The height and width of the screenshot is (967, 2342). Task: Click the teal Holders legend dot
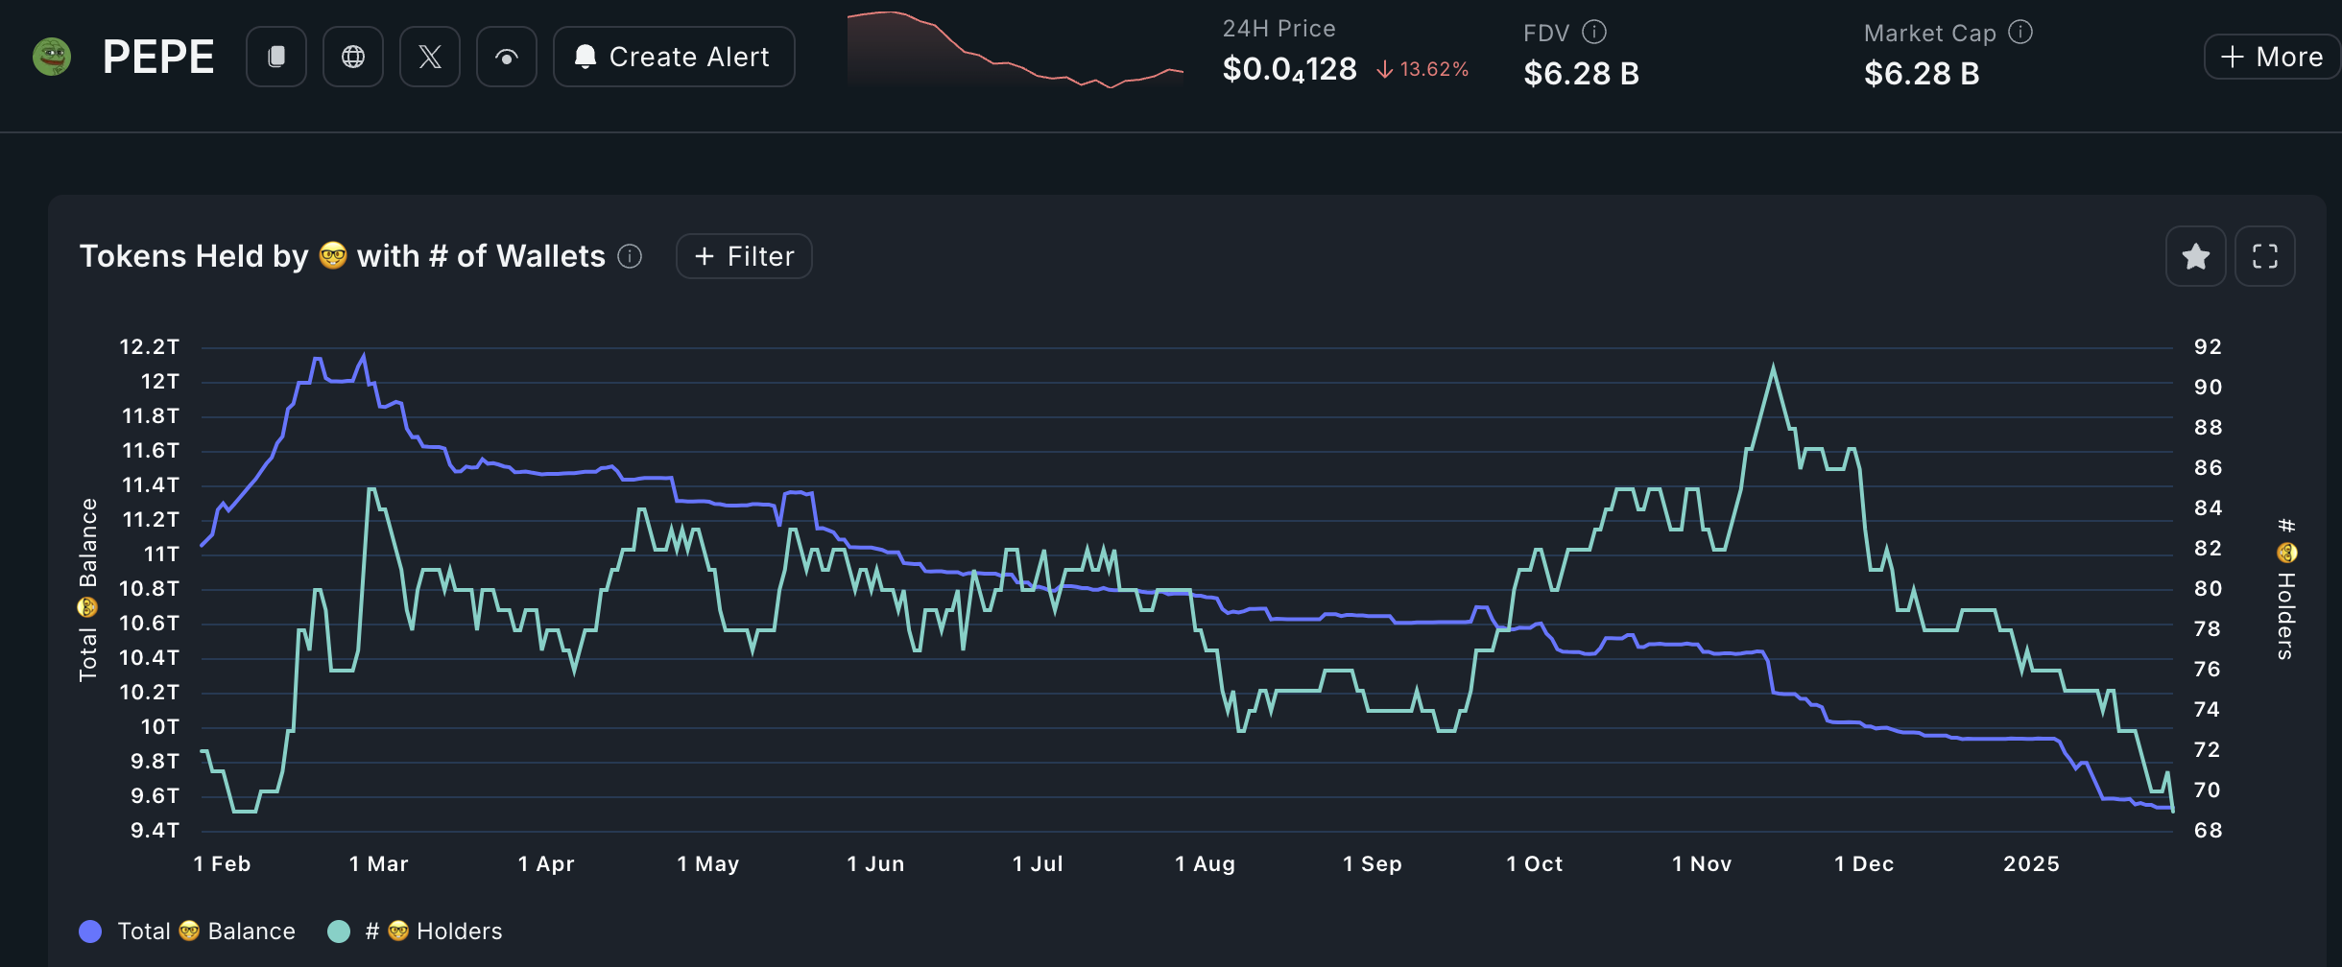pyautogui.click(x=339, y=932)
